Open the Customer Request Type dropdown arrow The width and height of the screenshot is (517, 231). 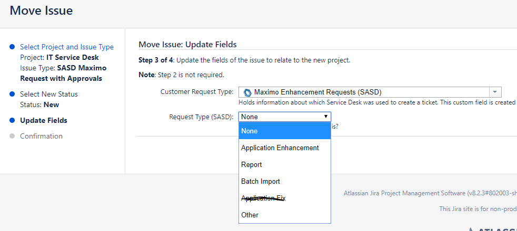(495, 92)
